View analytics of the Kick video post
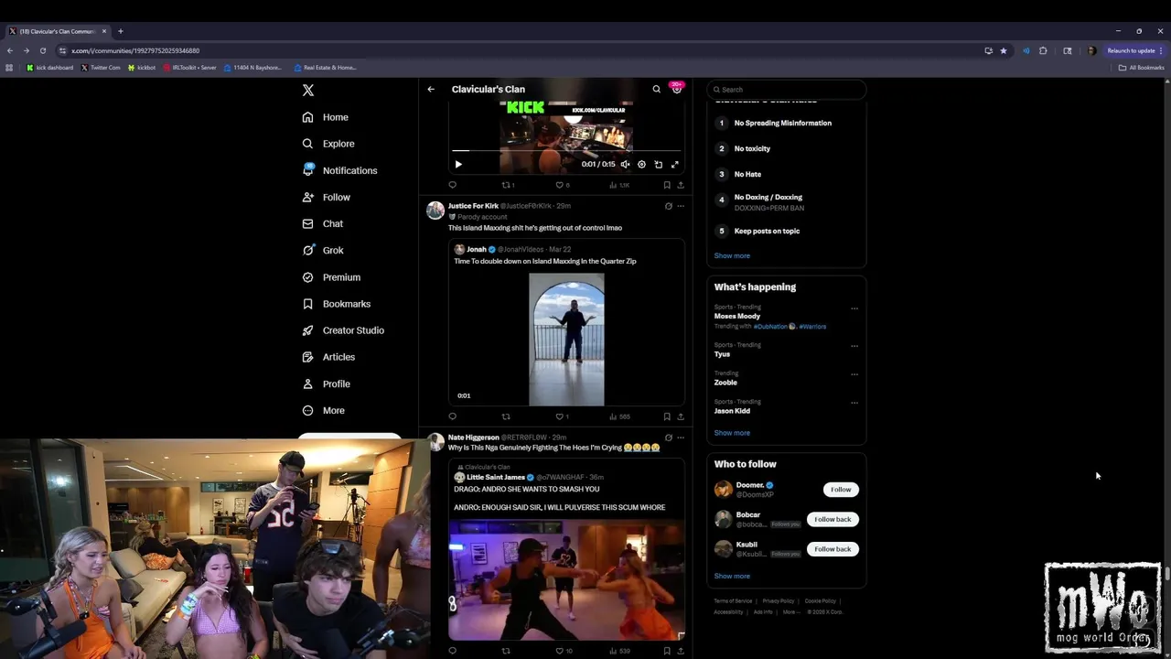Screen dimensions: 1171x659 tap(619, 185)
